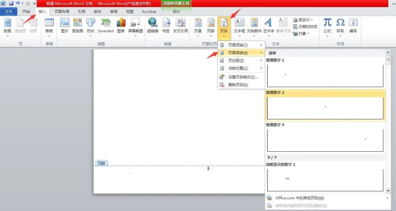Open Top of Page (页面顶端) submenu

(x=241, y=45)
